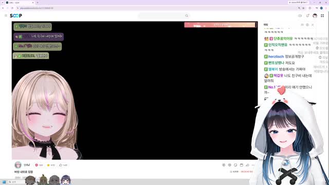Close the SOOP browser tab

click(x=33, y=3)
